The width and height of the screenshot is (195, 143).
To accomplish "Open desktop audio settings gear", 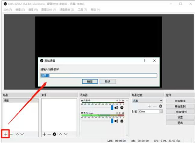I will (122, 108).
